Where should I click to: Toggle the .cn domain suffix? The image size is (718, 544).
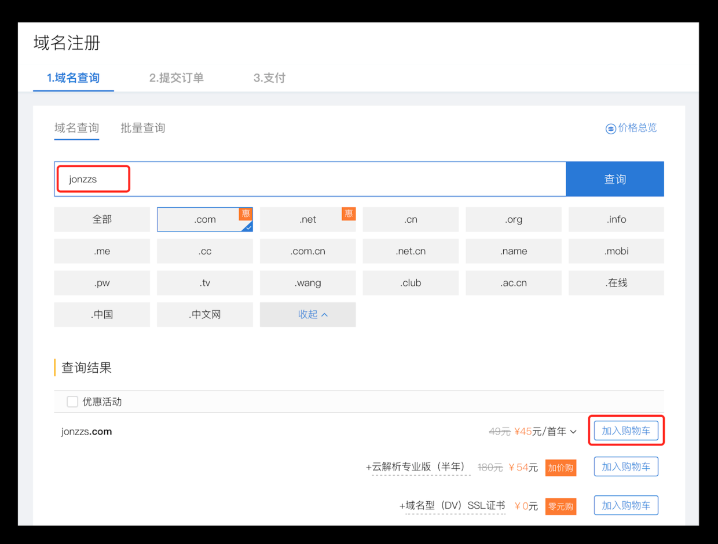pyautogui.click(x=411, y=219)
